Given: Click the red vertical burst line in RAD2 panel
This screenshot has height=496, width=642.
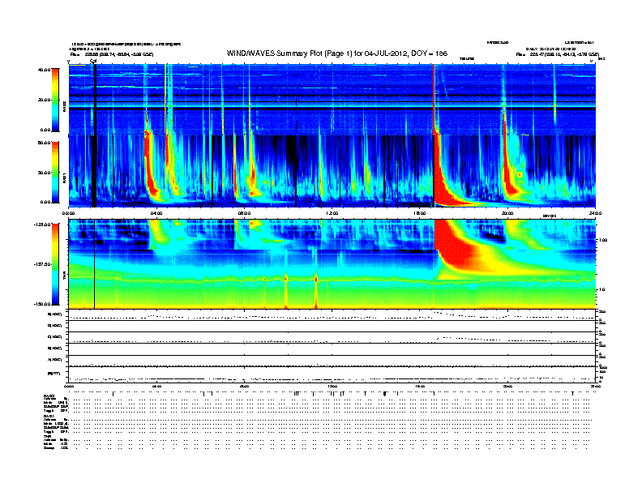Looking at the screenshot, I should pyautogui.click(x=434, y=100).
